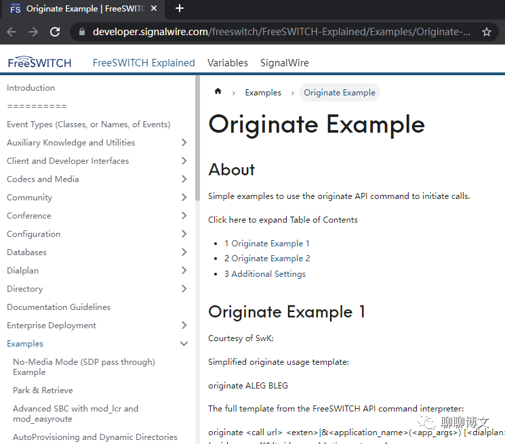Jump to Originate Example 2 link
505x444 pixels.
click(267, 259)
